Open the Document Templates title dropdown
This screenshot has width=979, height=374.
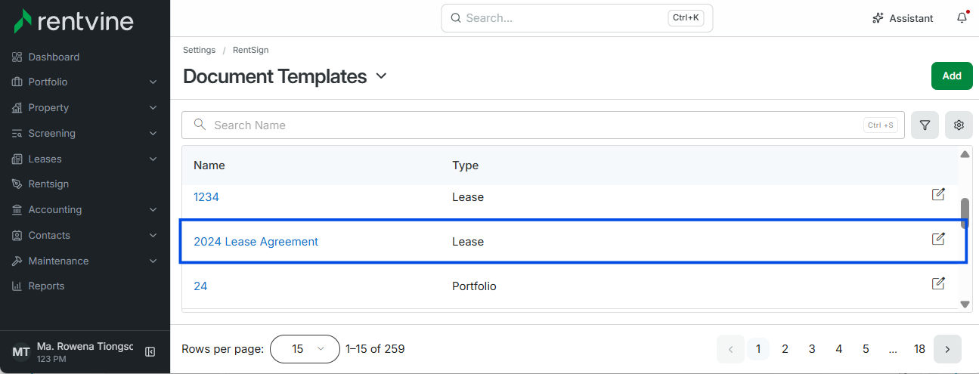381,76
